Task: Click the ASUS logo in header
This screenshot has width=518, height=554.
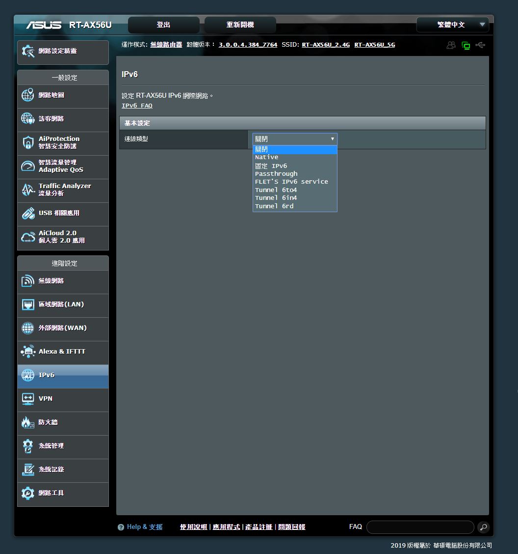Action: [x=44, y=25]
